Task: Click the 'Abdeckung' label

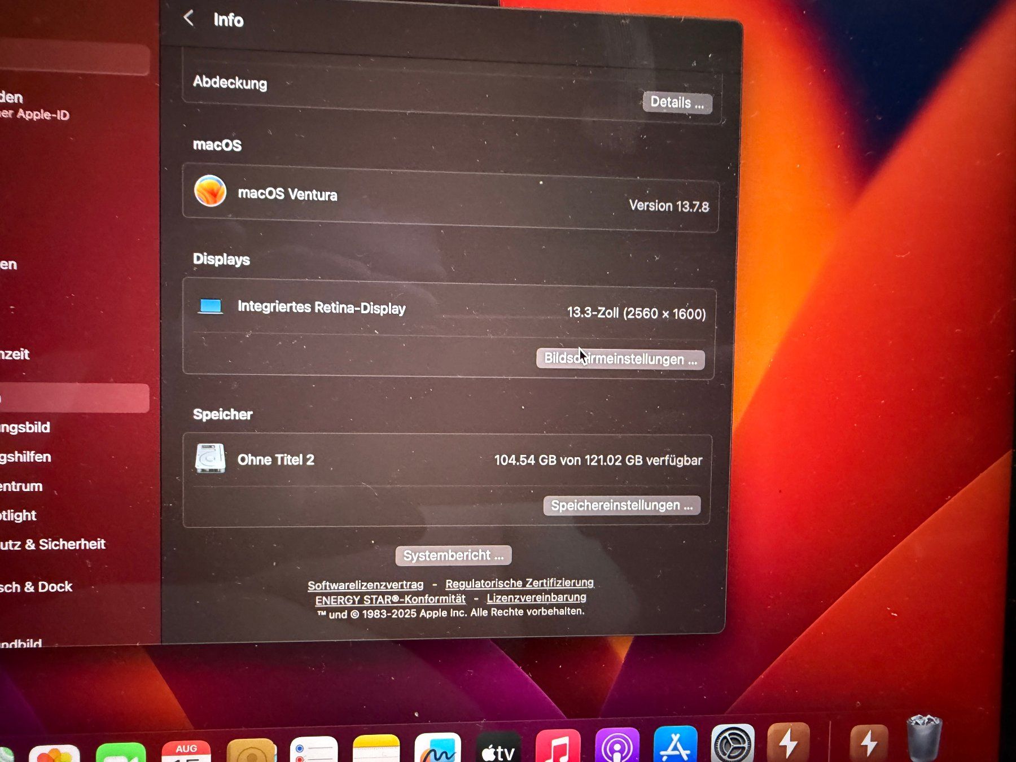Action: pyautogui.click(x=230, y=82)
